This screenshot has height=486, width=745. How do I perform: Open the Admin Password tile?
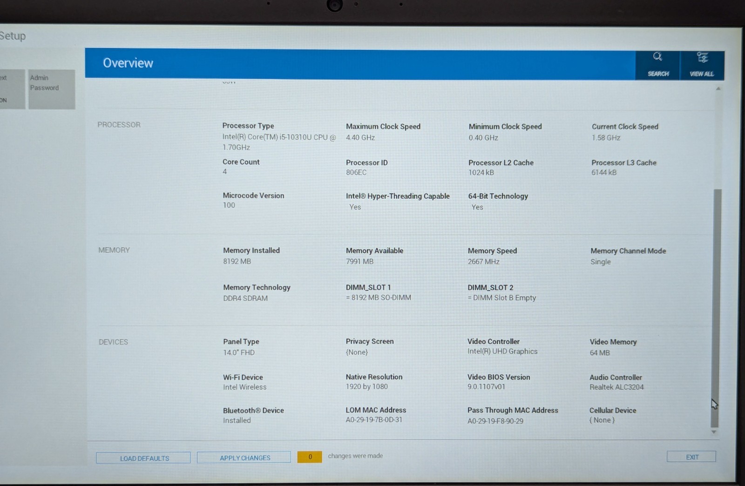52,89
